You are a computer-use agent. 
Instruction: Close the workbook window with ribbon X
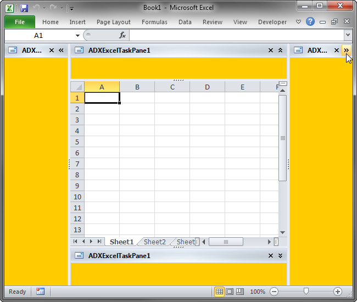click(x=347, y=21)
